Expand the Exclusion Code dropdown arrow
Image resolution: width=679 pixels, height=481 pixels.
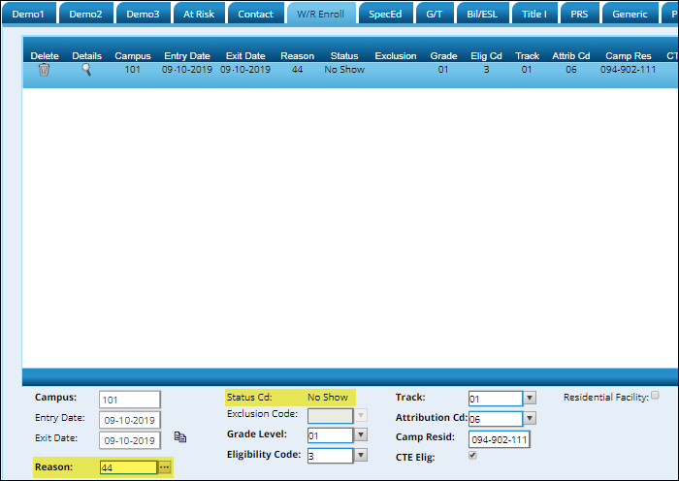coord(361,416)
